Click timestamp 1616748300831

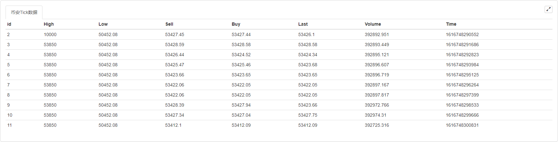point(462,125)
